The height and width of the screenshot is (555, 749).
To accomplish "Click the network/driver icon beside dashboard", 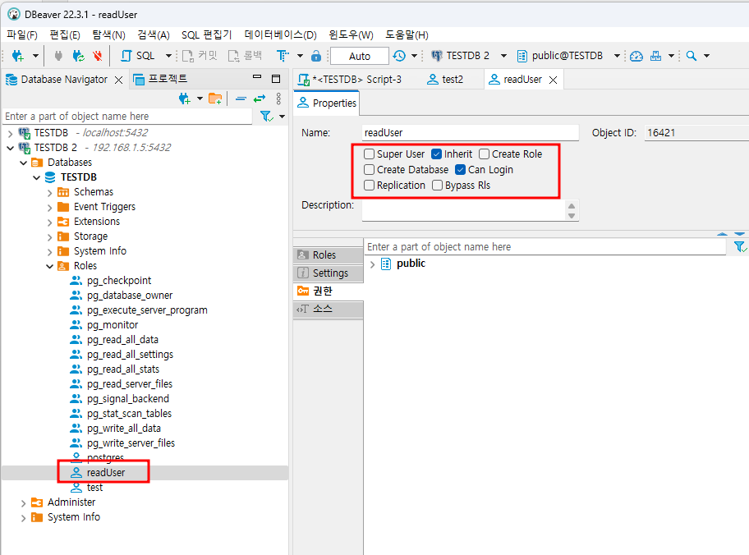I will (x=656, y=56).
